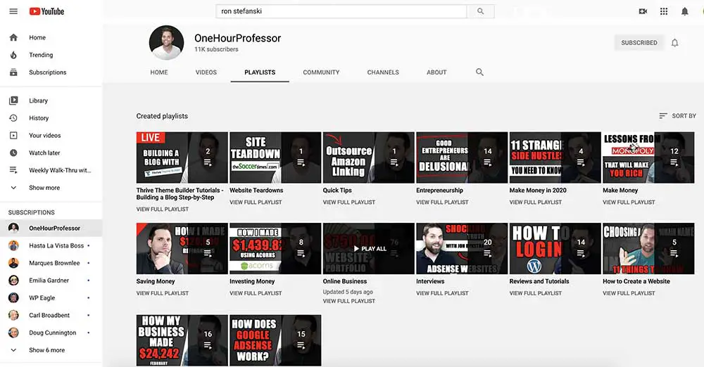The width and height of the screenshot is (704, 367).
Task: View full playlist for Quick Tips
Action: (x=349, y=202)
